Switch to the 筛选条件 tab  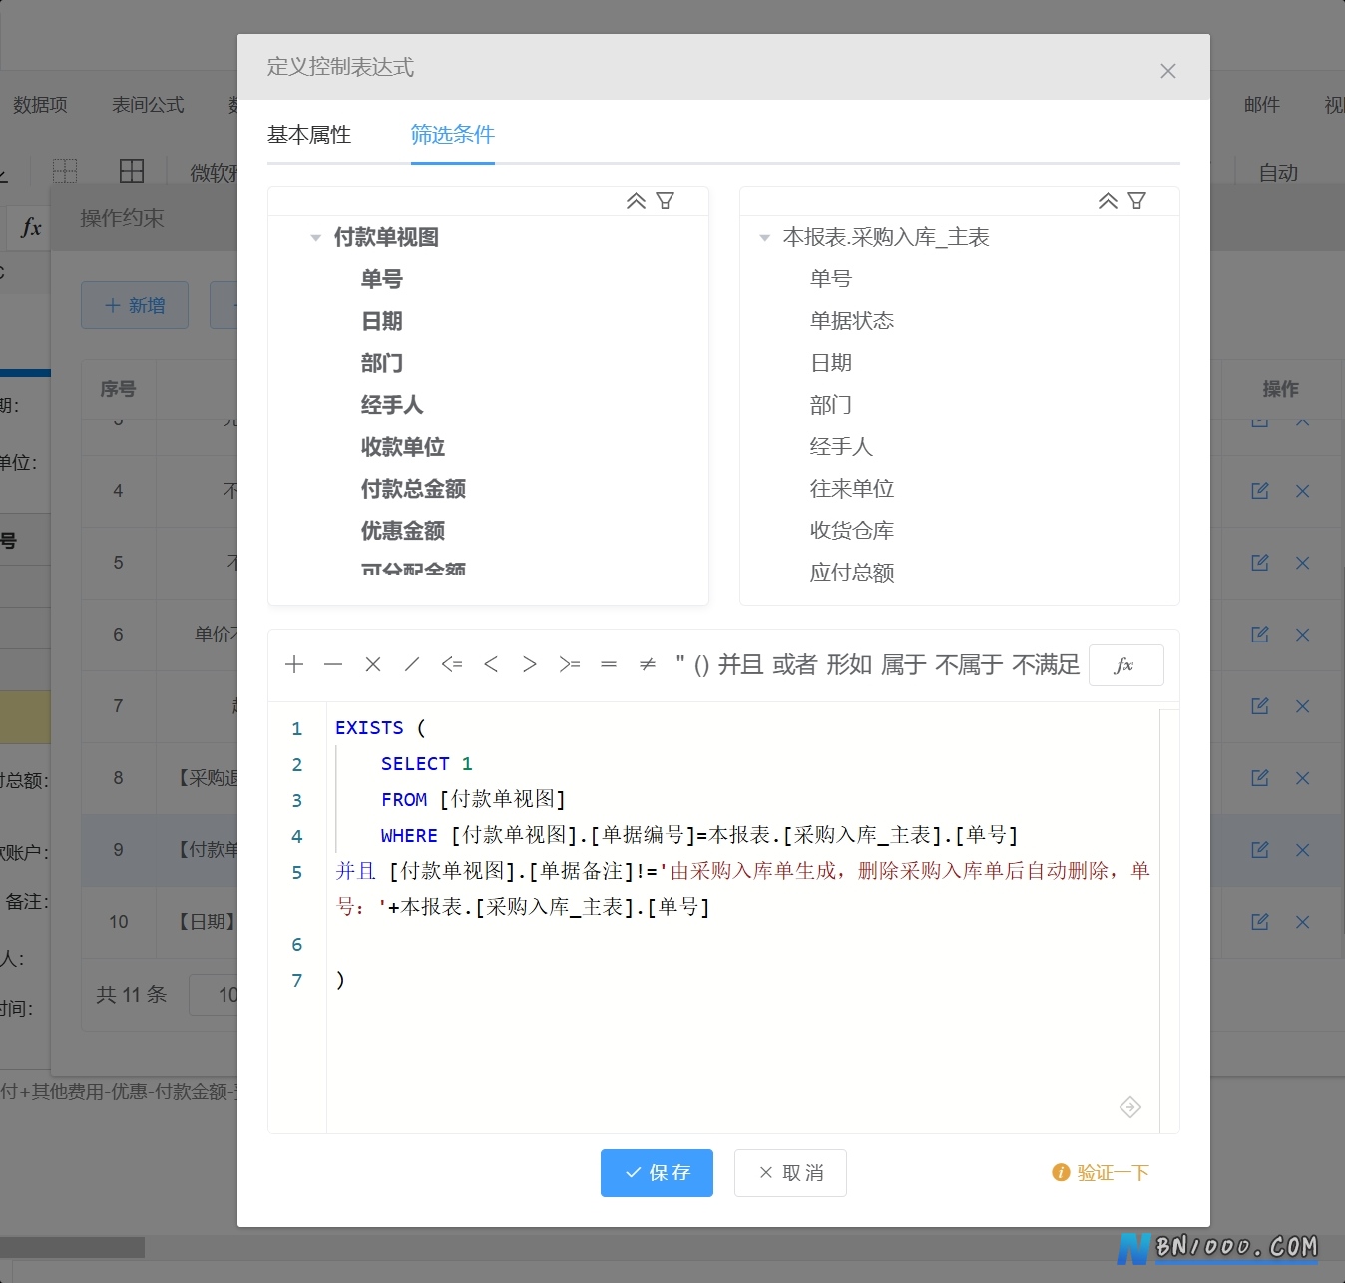click(x=453, y=135)
